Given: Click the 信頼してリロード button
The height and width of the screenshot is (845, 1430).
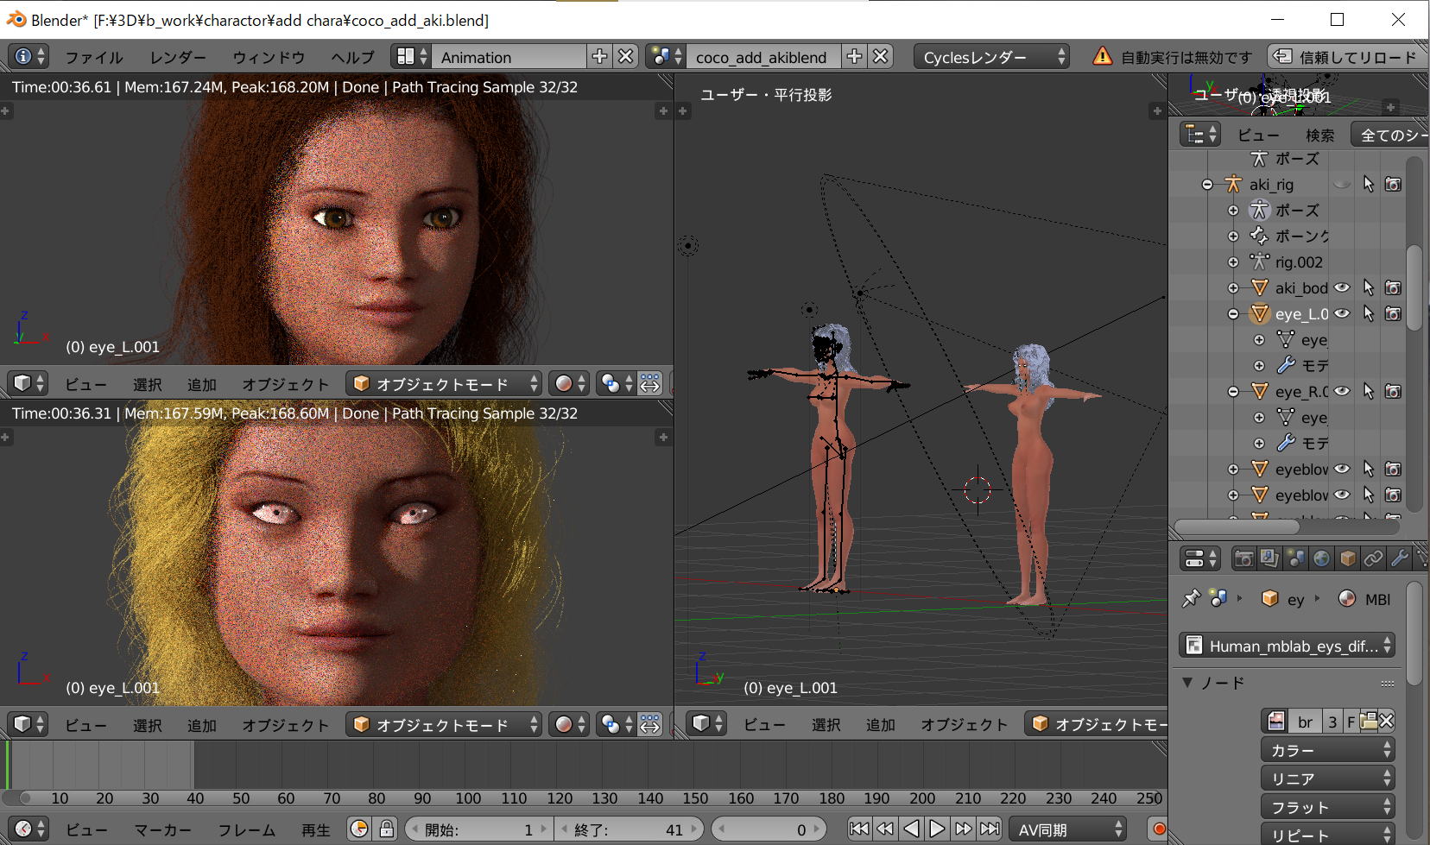Looking at the screenshot, I should pos(1347,57).
